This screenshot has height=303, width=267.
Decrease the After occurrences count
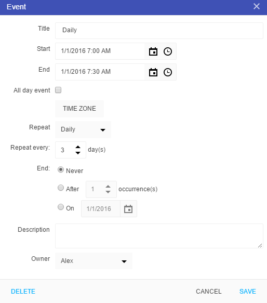pos(108,192)
